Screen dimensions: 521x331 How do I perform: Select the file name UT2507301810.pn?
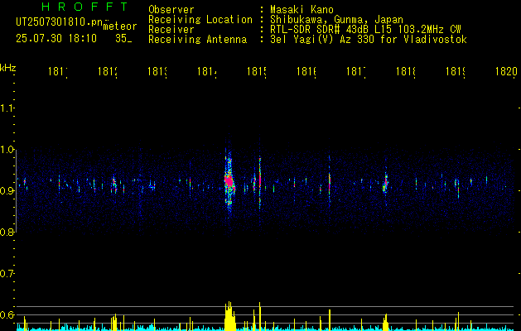(59, 22)
